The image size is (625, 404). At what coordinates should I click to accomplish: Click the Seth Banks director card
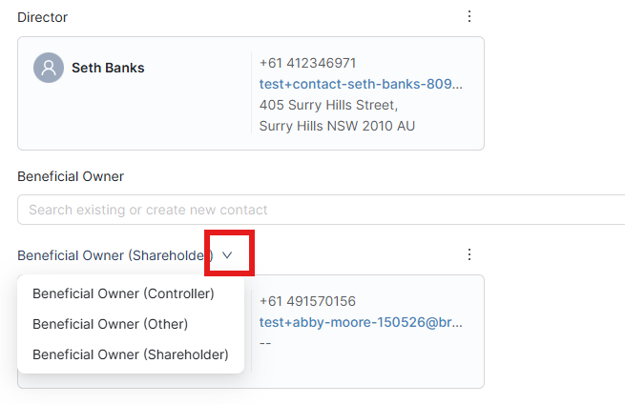coord(251,93)
